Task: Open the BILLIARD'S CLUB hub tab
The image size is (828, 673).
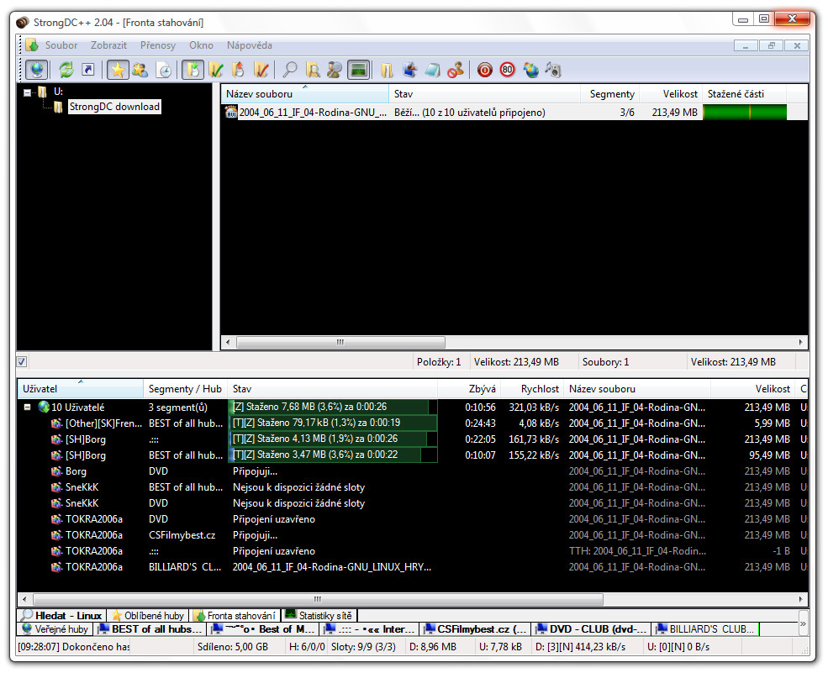Action: click(x=706, y=629)
